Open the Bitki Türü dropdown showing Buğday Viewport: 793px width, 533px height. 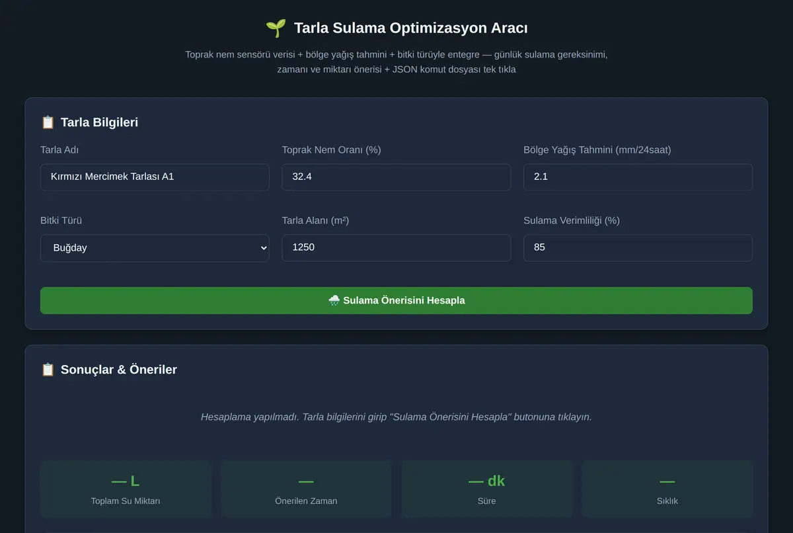155,248
